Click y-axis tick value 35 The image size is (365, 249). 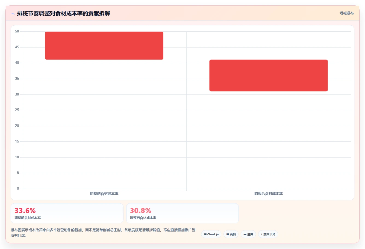(x=17, y=79)
